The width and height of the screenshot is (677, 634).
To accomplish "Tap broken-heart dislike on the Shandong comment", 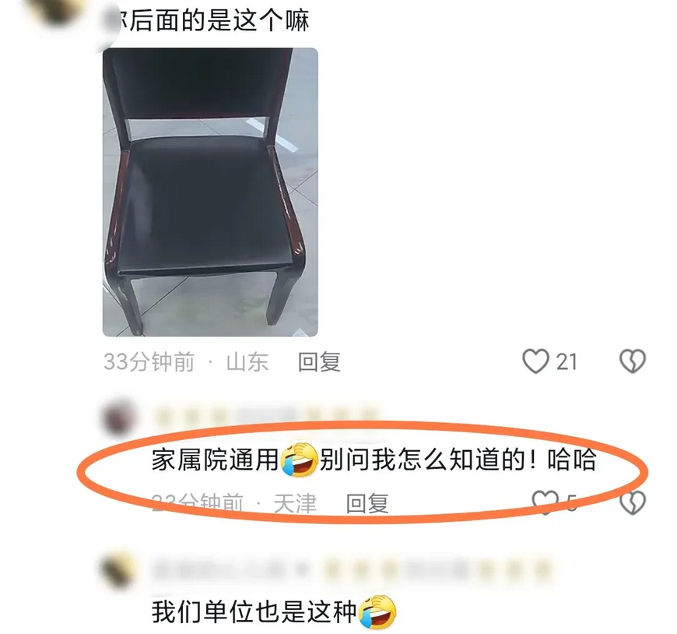I will click(x=633, y=361).
